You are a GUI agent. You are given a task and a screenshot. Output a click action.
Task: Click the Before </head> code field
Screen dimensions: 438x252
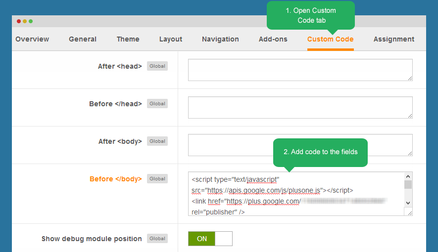[x=300, y=107]
